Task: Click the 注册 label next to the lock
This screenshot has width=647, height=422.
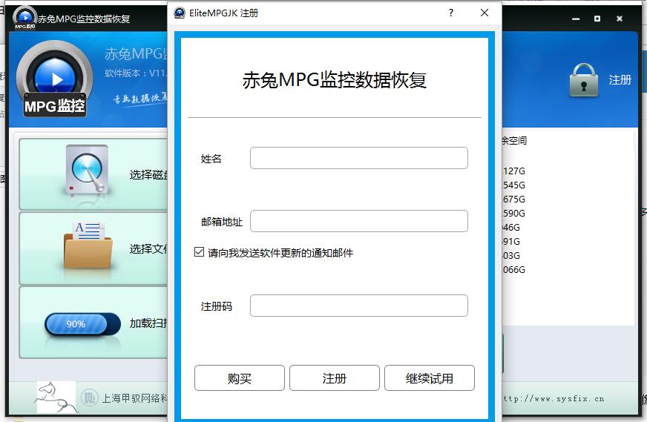Action: [x=620, y=80]
